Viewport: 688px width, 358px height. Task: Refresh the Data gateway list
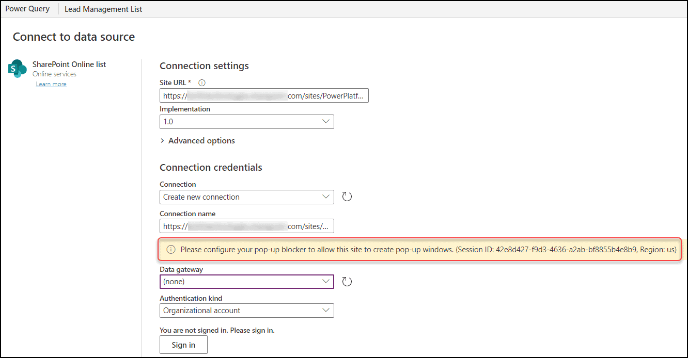(347, 282)
